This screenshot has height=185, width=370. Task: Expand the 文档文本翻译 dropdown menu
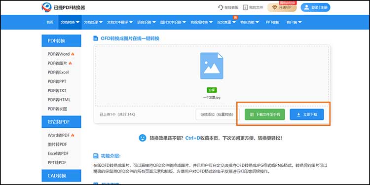[120, 22]
